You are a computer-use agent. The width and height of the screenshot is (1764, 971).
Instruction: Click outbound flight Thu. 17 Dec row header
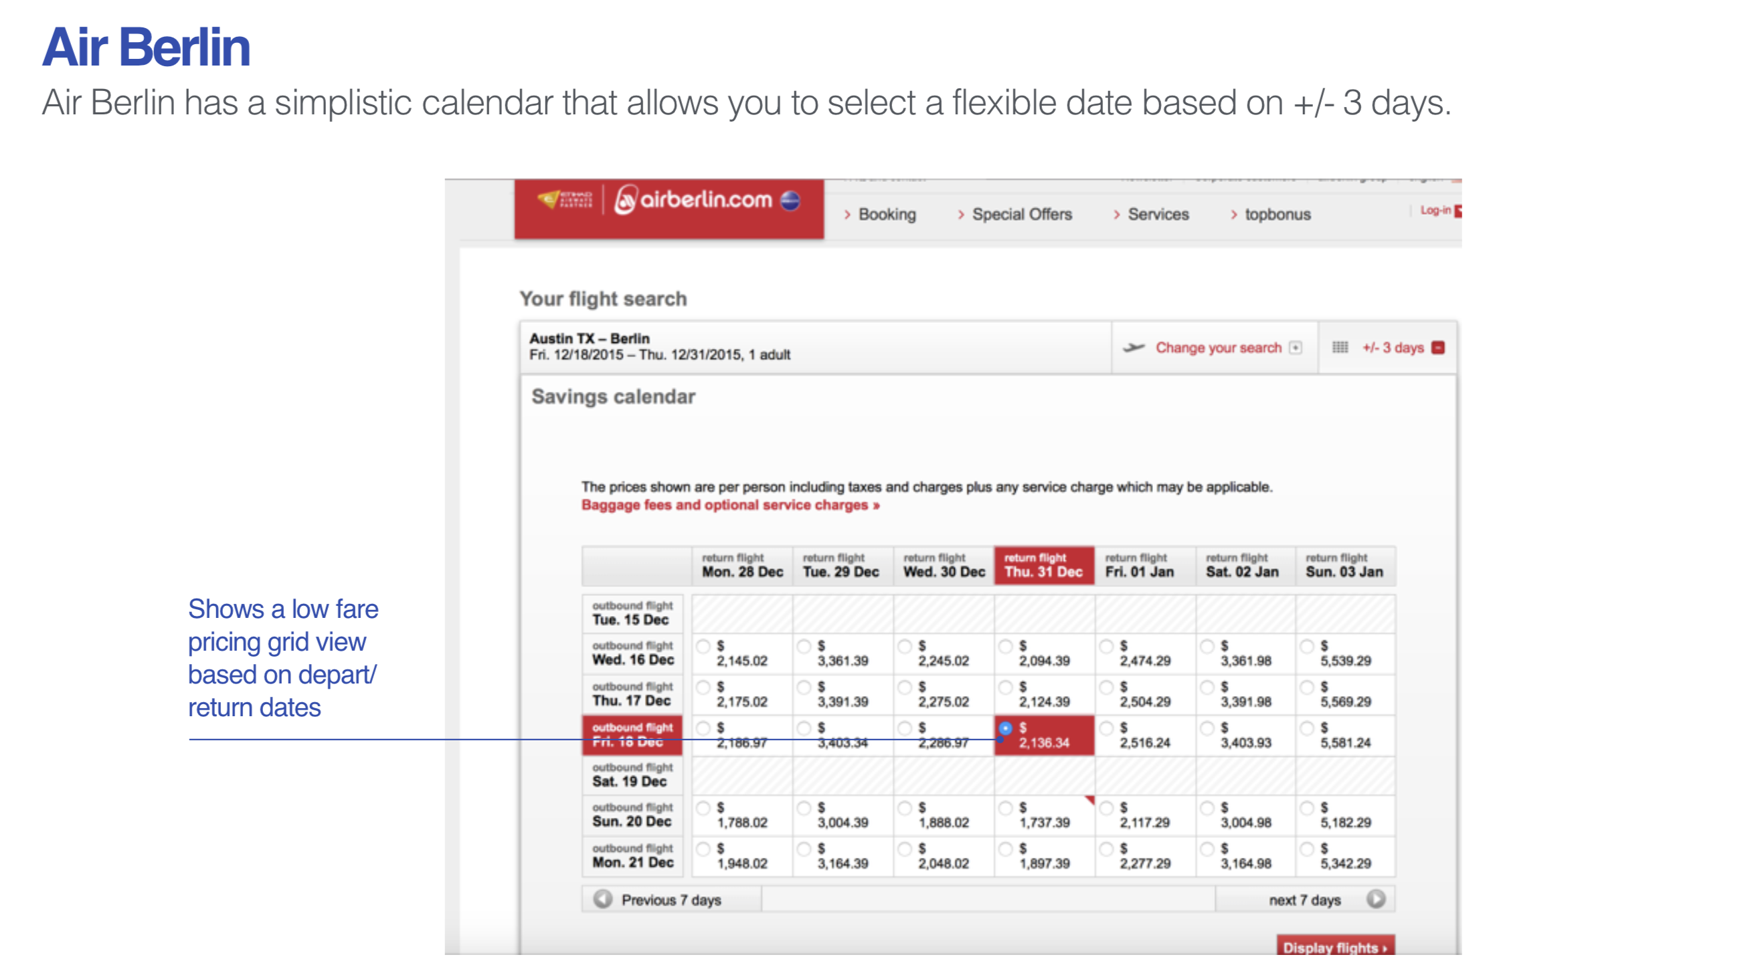633,695
